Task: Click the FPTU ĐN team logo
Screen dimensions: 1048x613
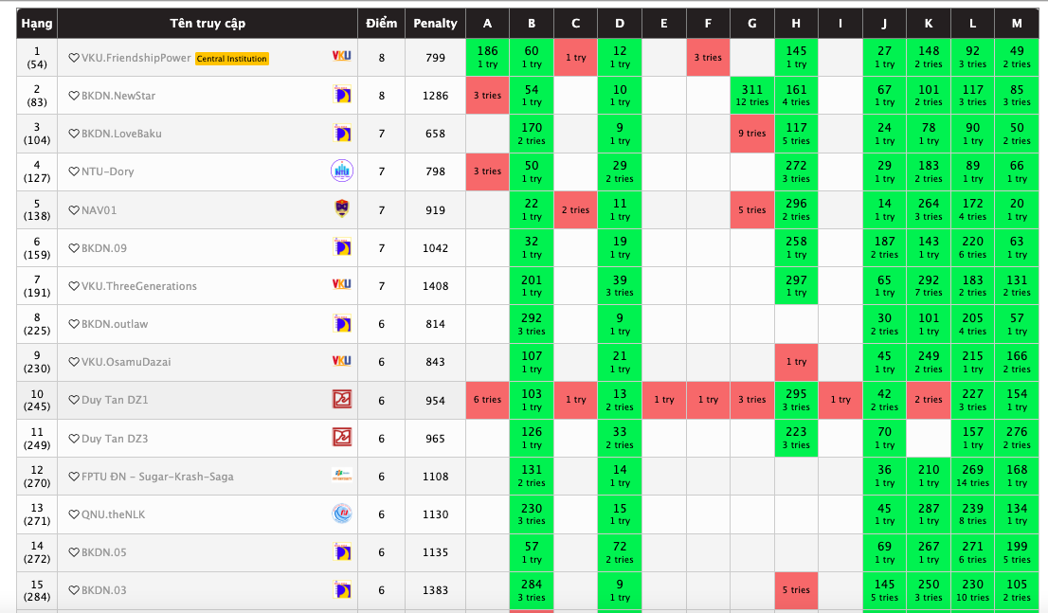Action: 341,476
